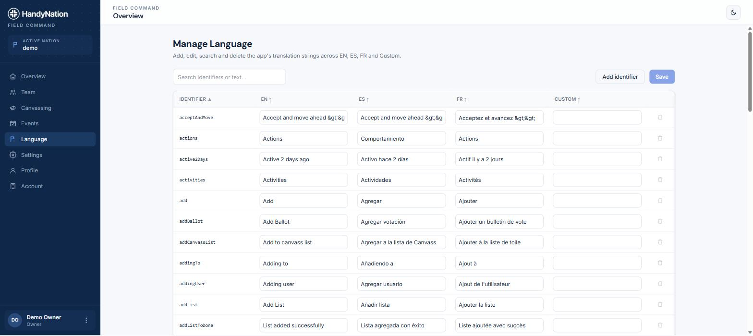Click the DO user avatar
753x336 pixels.
(15, 320)
